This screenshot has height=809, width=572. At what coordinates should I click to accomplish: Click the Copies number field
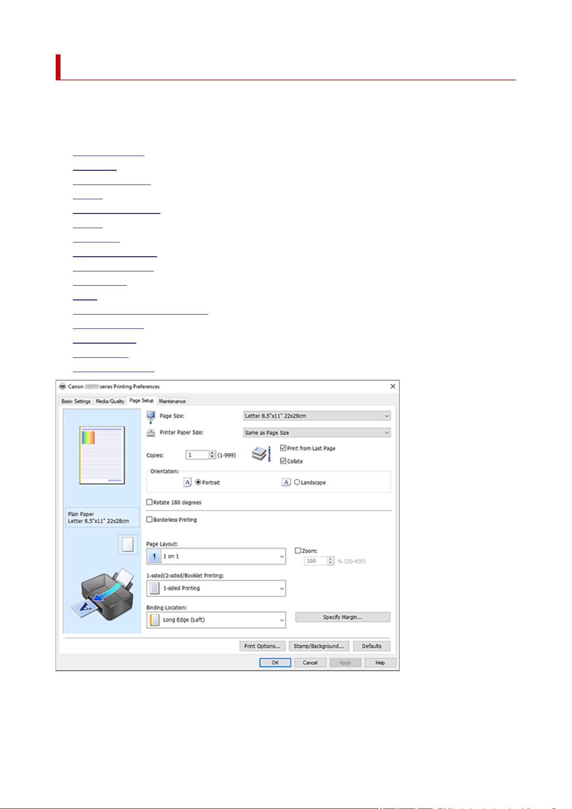[x=198, y=455]
